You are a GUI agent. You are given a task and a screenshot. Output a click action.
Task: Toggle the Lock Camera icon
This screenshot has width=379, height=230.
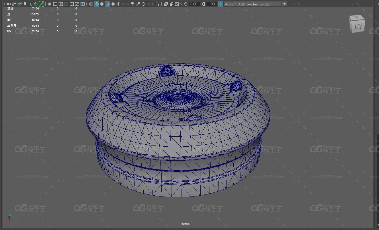[14, 4]
